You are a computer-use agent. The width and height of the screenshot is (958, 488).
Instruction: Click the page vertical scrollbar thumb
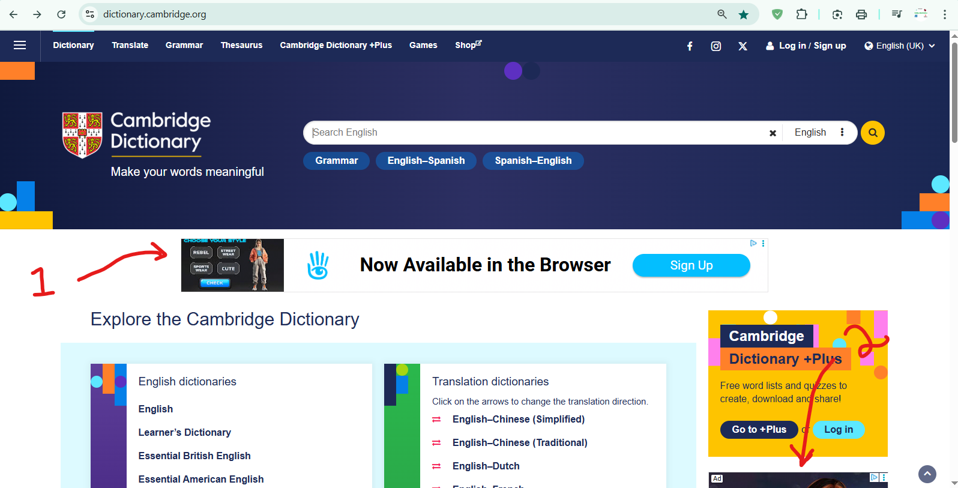coord(954,93)
